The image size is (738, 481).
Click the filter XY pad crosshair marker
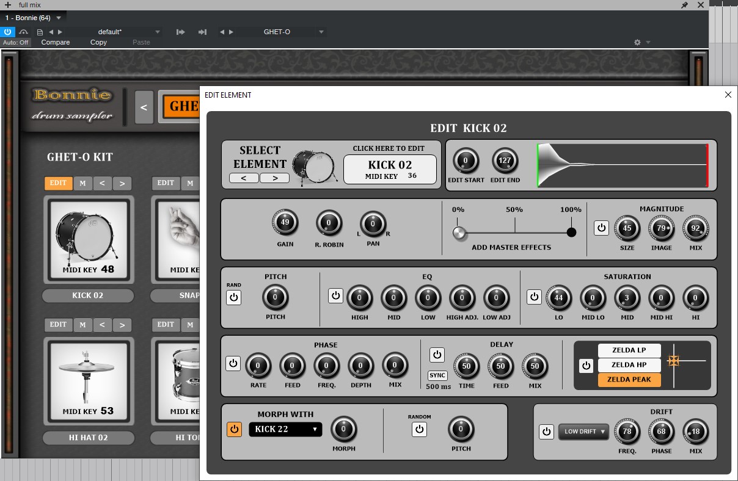(674, 361)
